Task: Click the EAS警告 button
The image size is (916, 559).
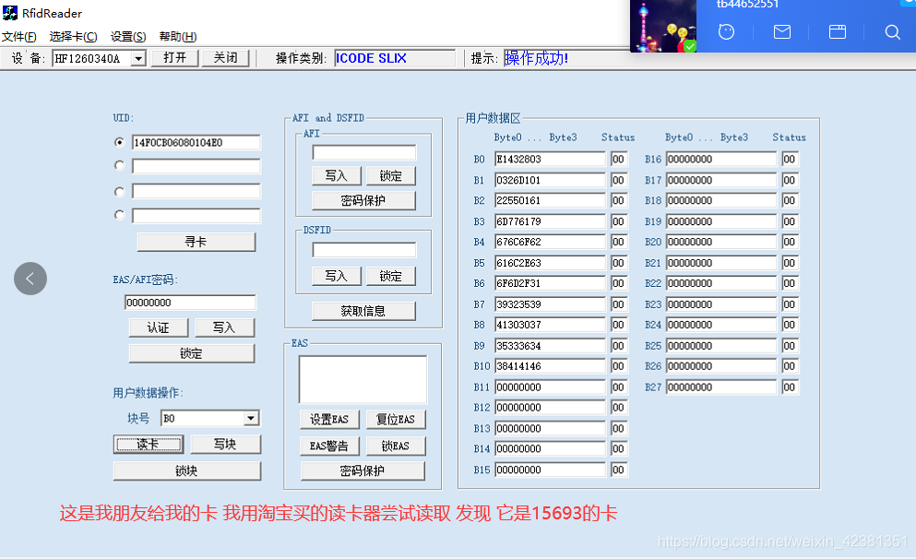Action: [329, 446]
